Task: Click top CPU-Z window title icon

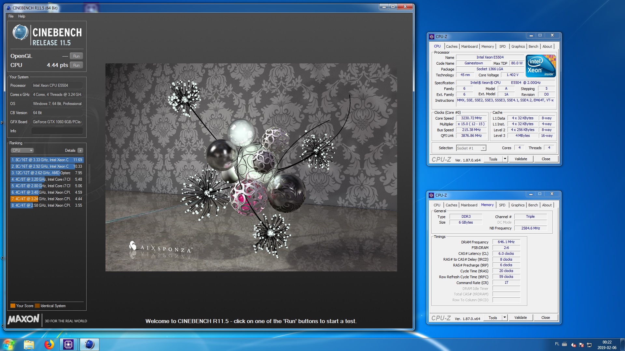Action: coord(432,36)
